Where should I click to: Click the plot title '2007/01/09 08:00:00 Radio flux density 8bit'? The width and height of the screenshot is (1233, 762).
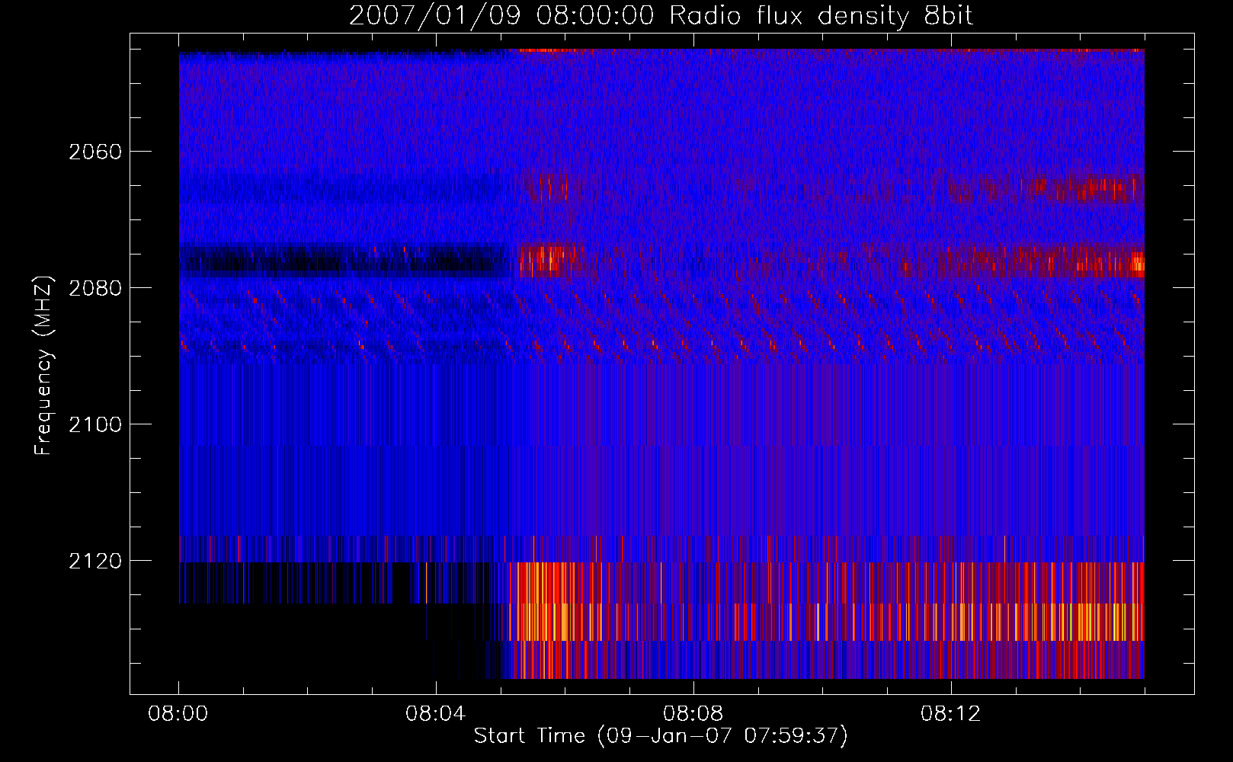(x=661, y=16)
